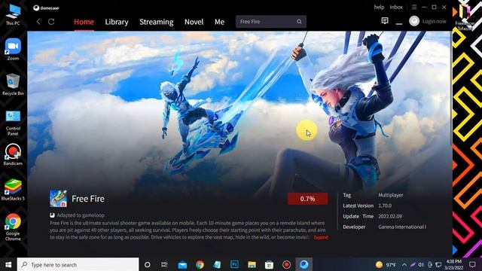The height and width of the screenshot is (271, 482).
Task: Click the Multiplayer tag
Action: click(x=391, y=195)
